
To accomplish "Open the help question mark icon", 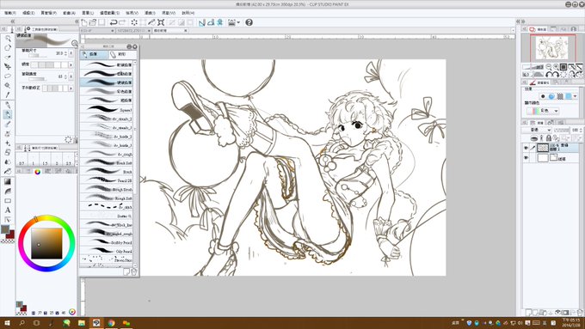I will coord(249,22).
